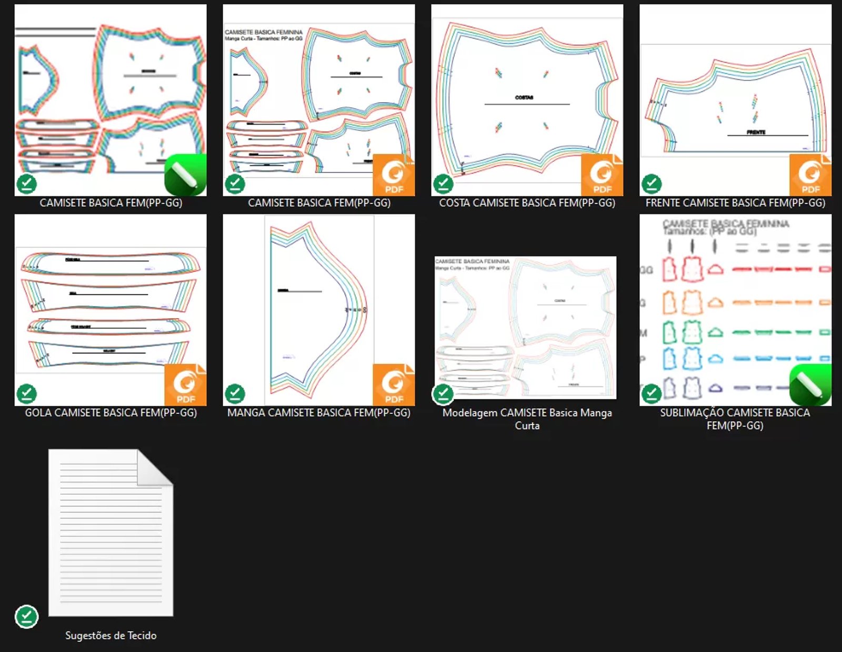Select the COSTA CAMISETE back pattern thumbnail

tap(527, 100)
